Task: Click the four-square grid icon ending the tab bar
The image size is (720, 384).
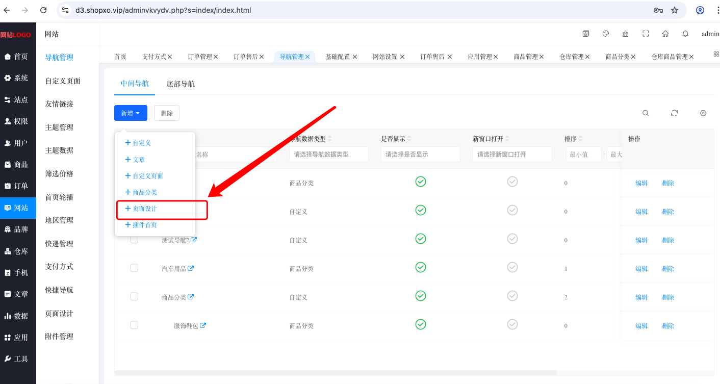Action: pyautogui.click(x=716, y=54)
